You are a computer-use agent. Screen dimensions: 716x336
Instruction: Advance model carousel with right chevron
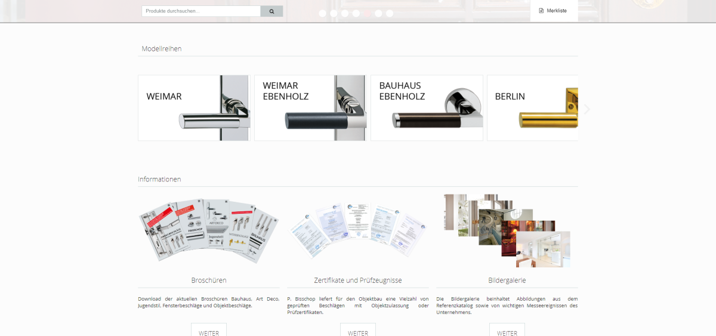click(x=587, y=109)
